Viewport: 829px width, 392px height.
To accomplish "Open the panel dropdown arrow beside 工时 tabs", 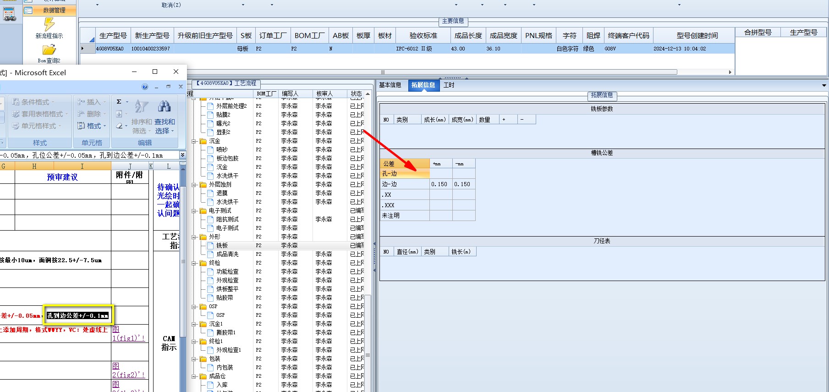I will click(x=824, y=85).
